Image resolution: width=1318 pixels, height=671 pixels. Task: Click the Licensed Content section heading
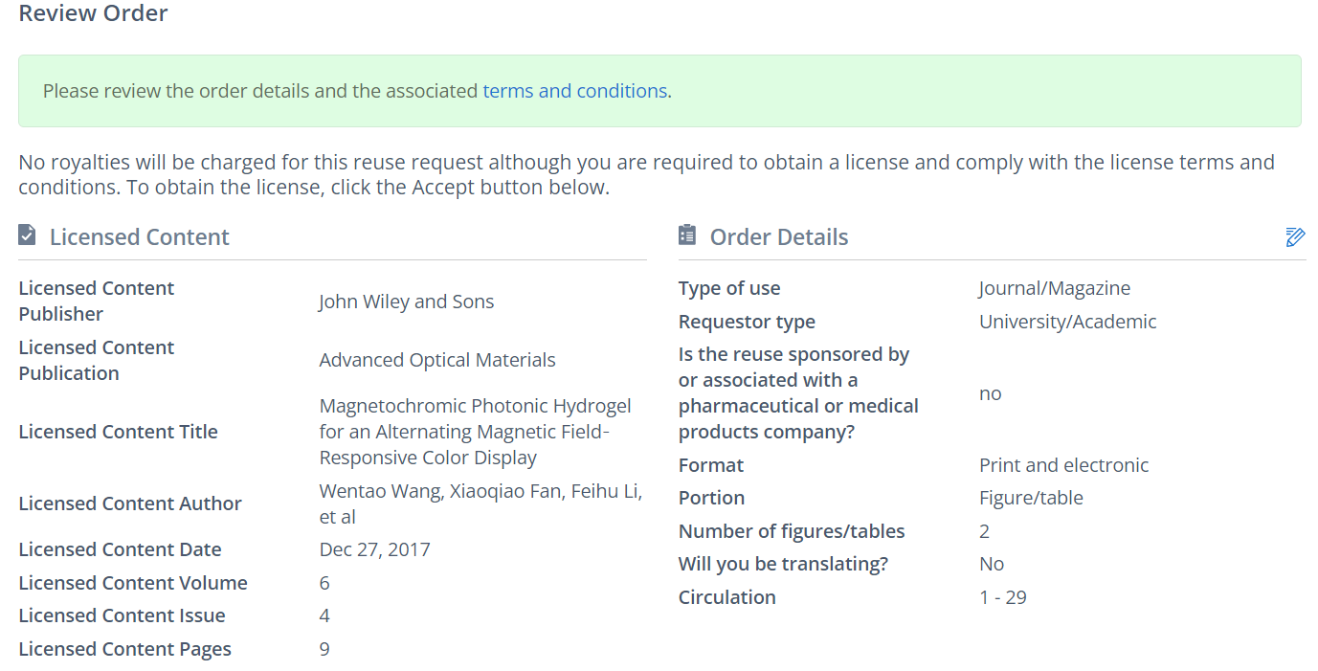140,237
